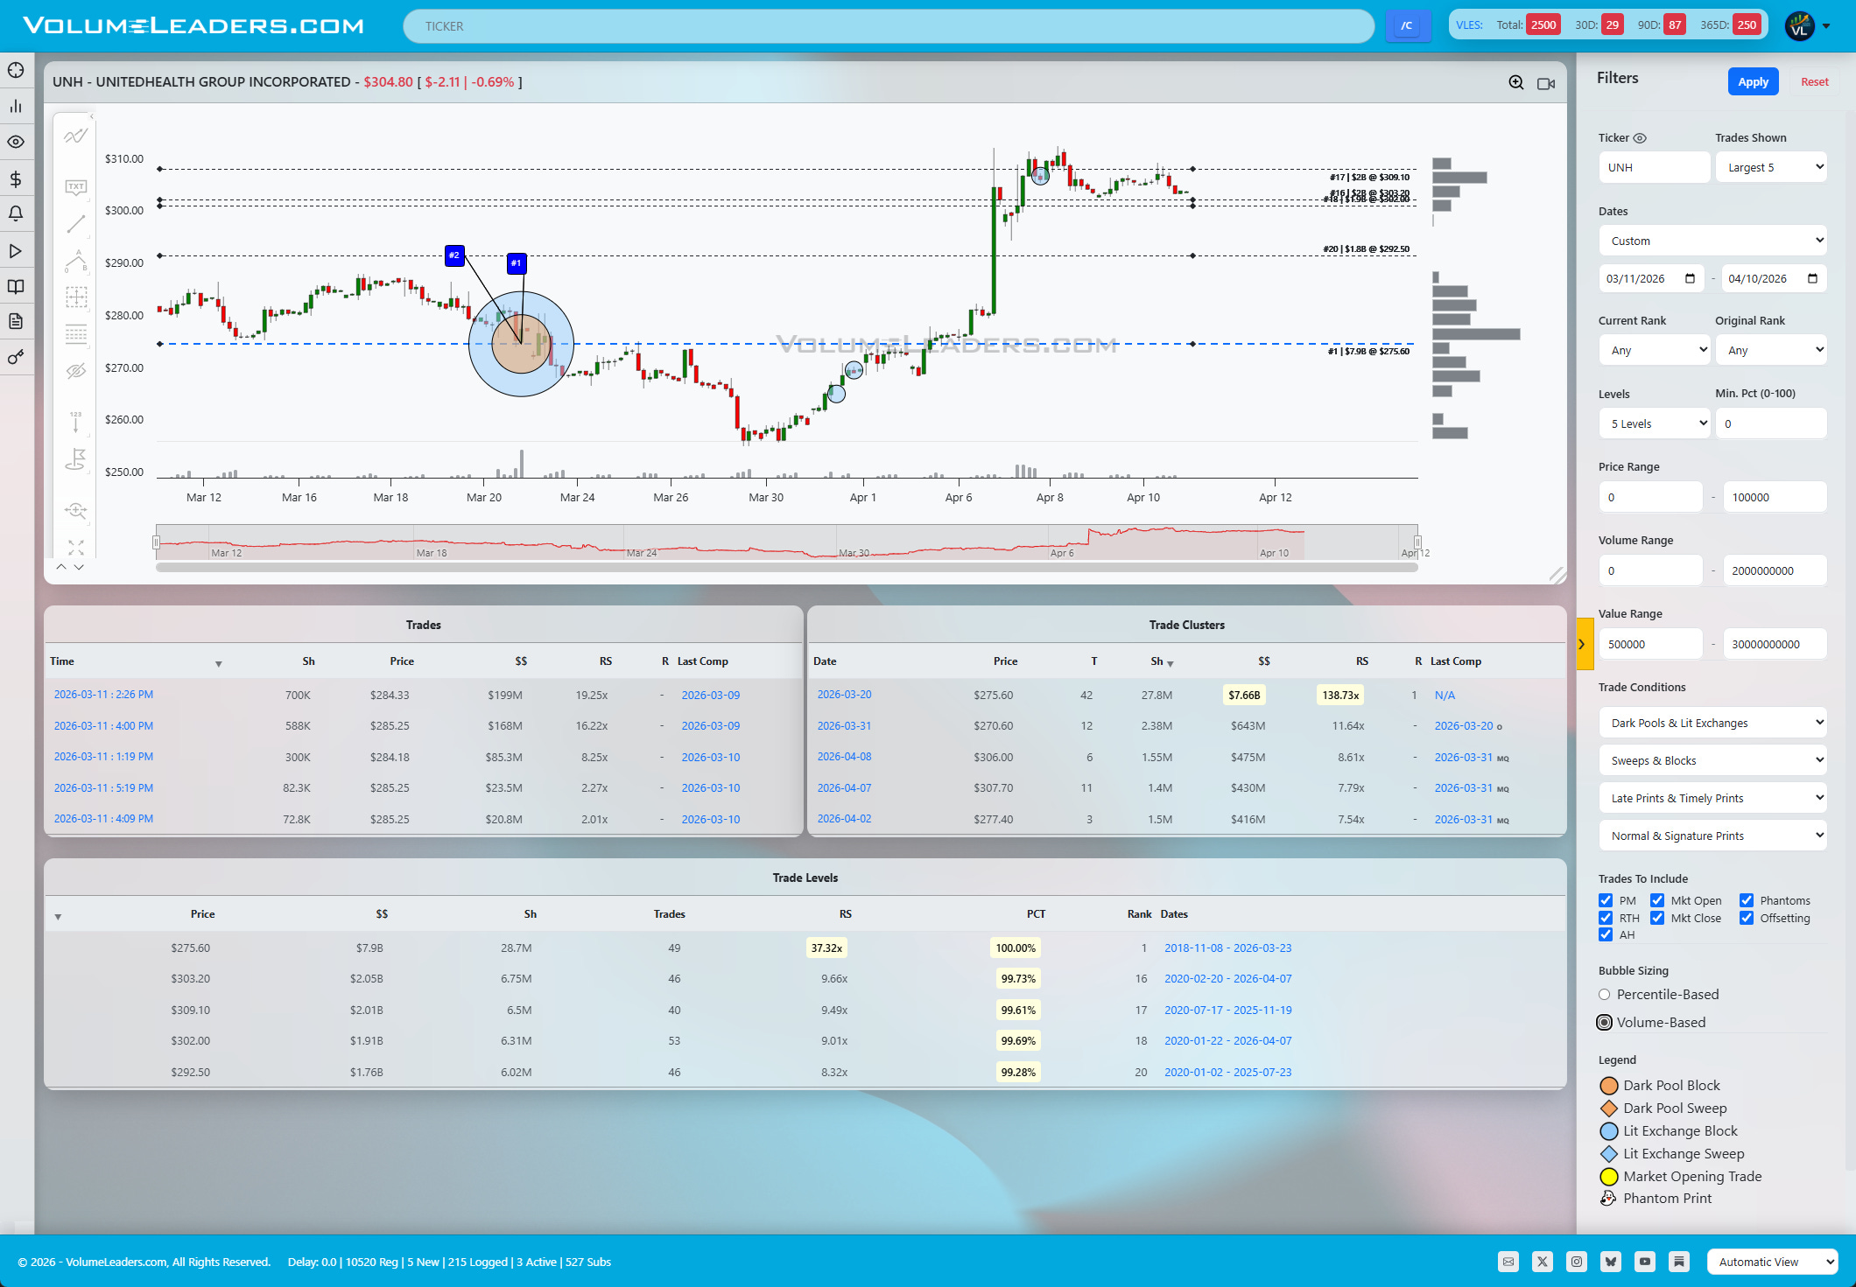
Task: Open the X social icon in footer
Action: pos(1543,1261)
